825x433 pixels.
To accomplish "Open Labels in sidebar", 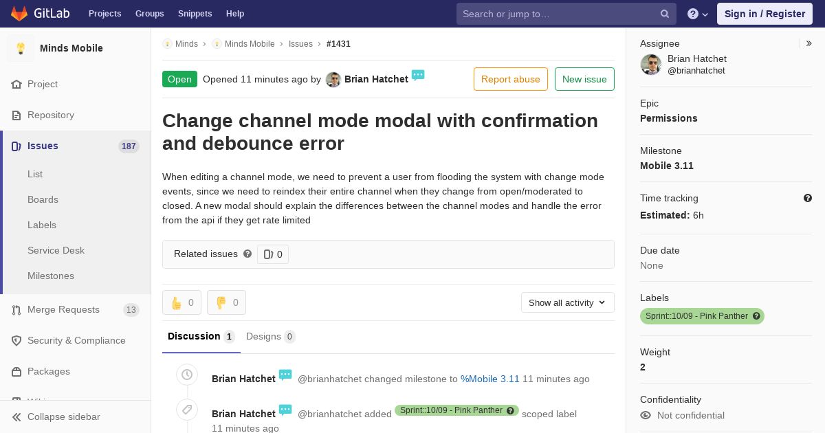I will coord(42,225).
